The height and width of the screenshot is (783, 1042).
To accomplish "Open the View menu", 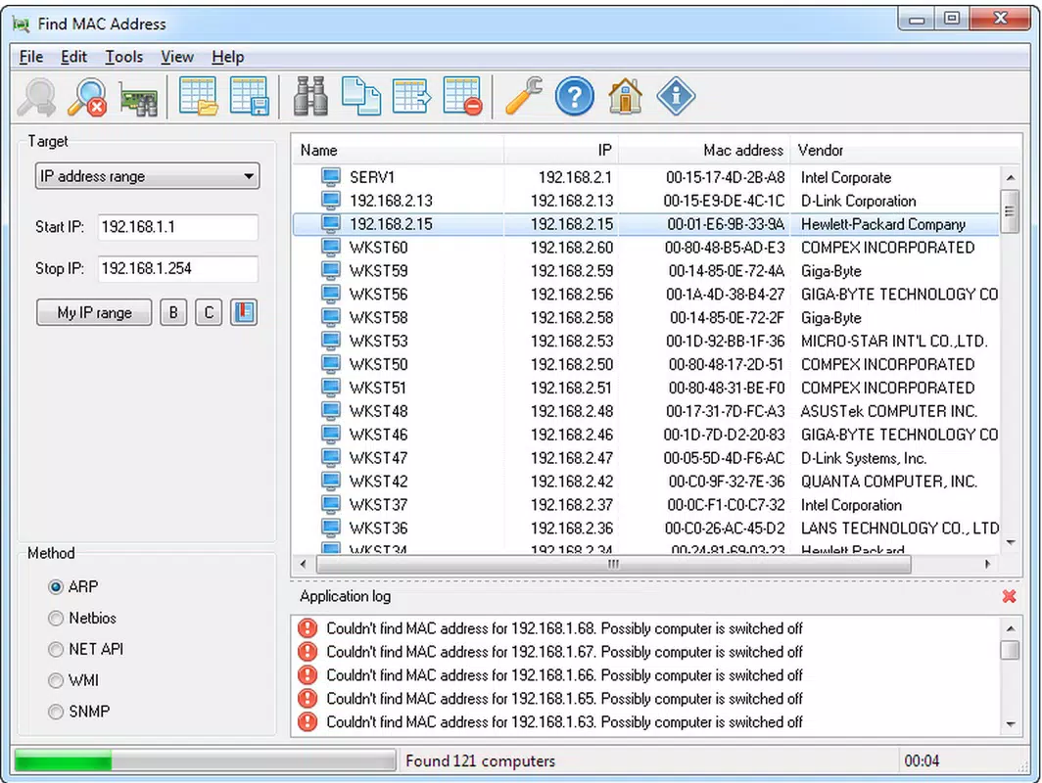I will (x=177, y=57).
